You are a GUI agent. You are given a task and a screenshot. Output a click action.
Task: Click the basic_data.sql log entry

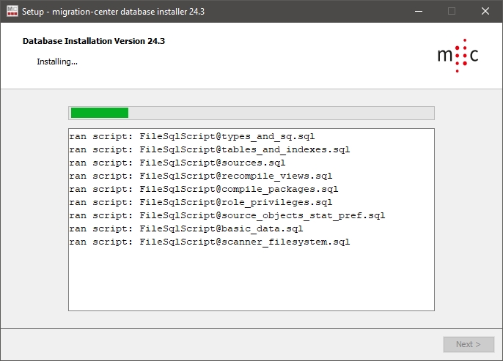[186, 228]
